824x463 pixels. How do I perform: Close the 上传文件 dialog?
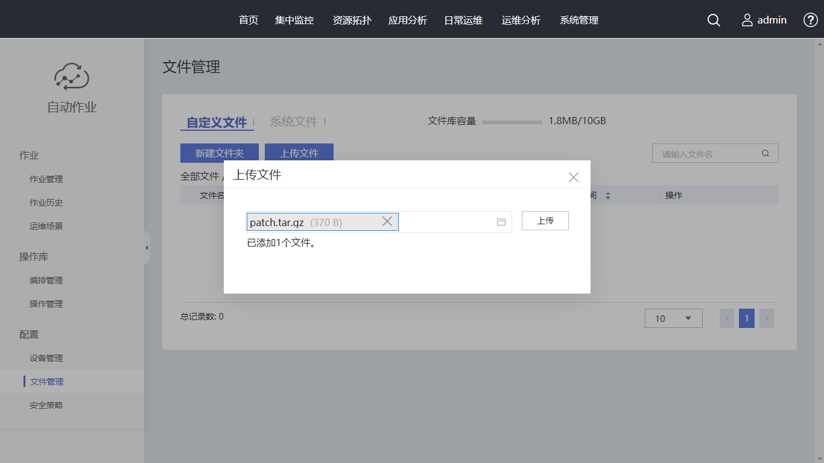[x=573, y=177]
